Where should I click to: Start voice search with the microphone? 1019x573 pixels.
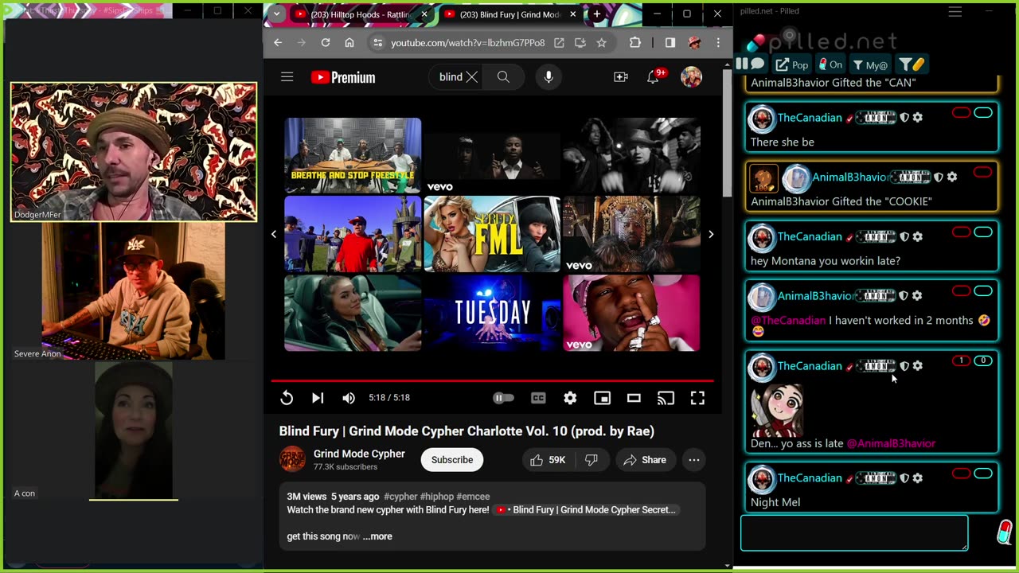[549, 77]
